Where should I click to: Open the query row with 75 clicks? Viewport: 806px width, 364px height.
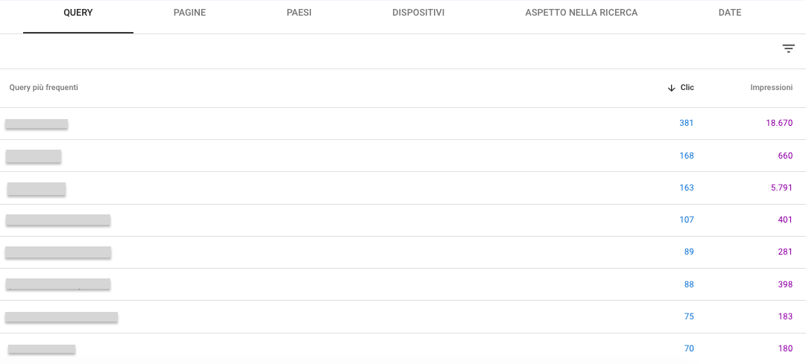point(61,317)
